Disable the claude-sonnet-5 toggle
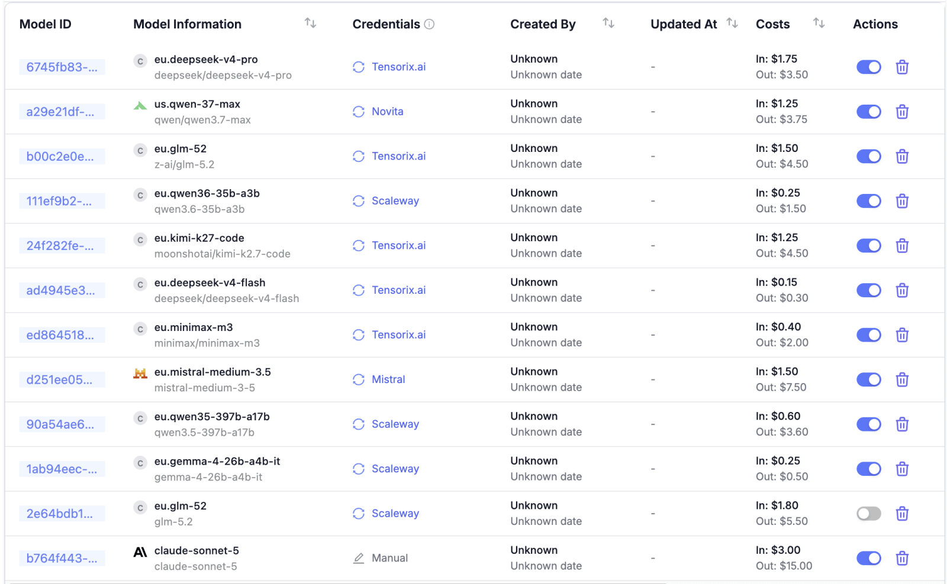 point(869,558)
